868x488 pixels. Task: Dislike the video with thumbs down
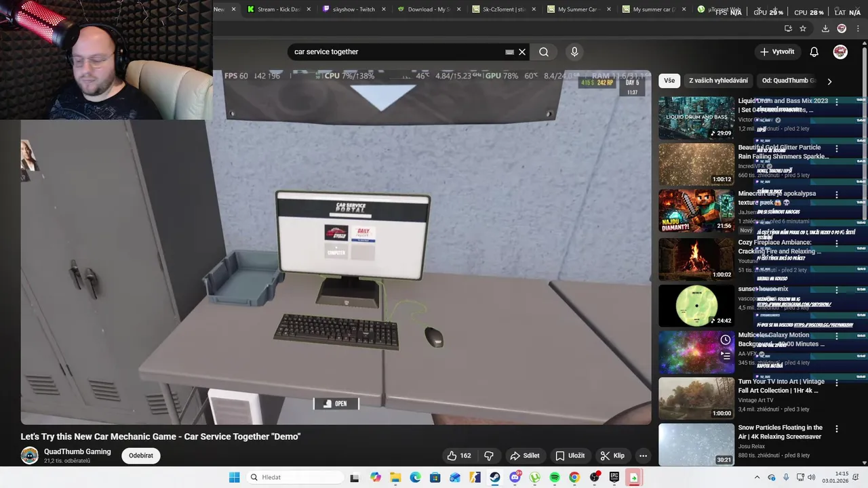click(x=488, y=455)
